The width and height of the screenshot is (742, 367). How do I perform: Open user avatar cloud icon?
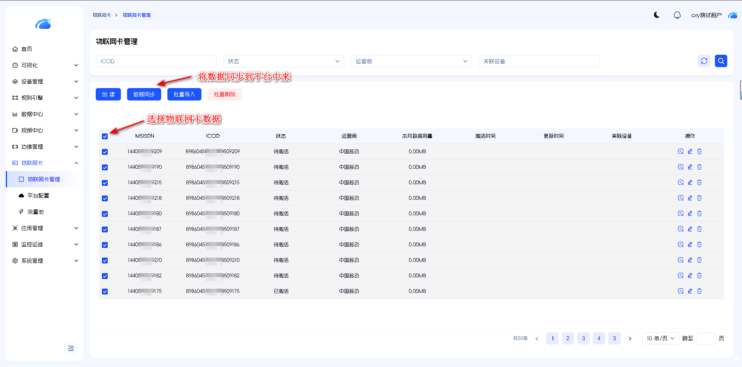coord(733,15)
